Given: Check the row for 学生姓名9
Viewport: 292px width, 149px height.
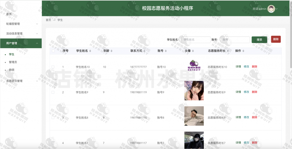Looking at the screenshot, I should pyautogui.click(x=53, y=92).
